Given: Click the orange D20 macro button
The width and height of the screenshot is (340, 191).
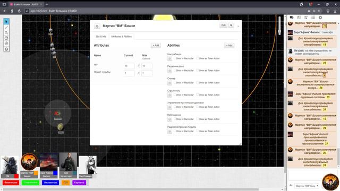Looking at the screenshot, I should coord(66,183).
